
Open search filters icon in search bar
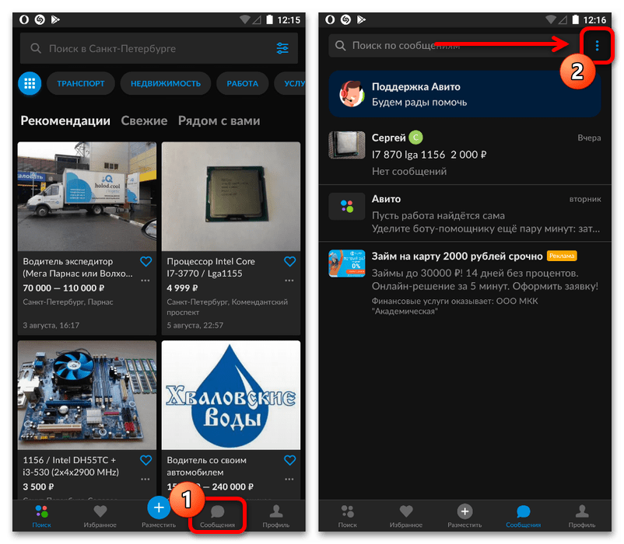point(282,48)
